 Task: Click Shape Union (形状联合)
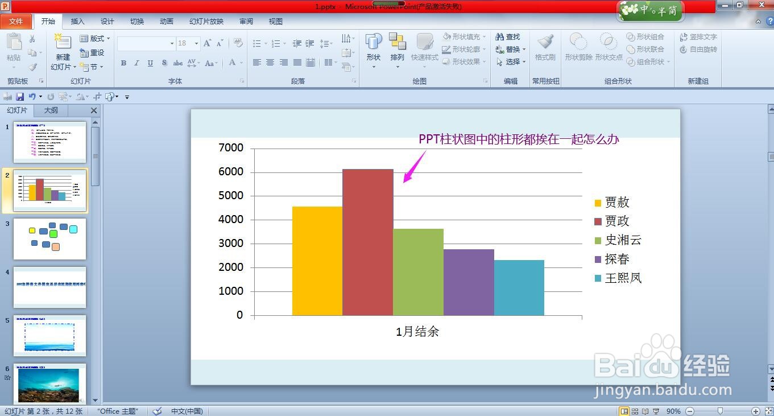645,49
